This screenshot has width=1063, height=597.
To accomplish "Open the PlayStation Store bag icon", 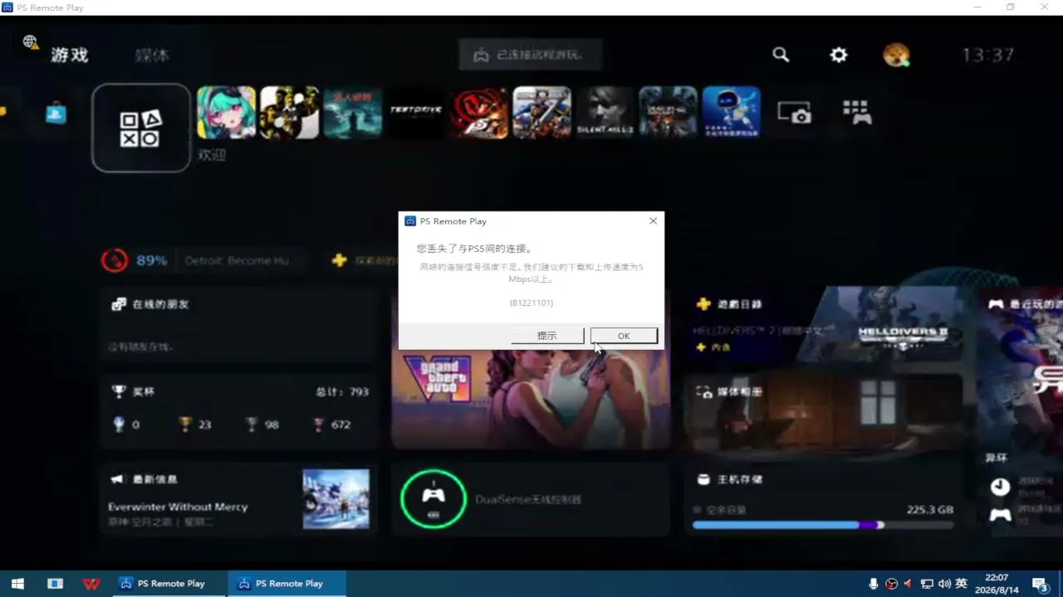I will pos(56,113).
